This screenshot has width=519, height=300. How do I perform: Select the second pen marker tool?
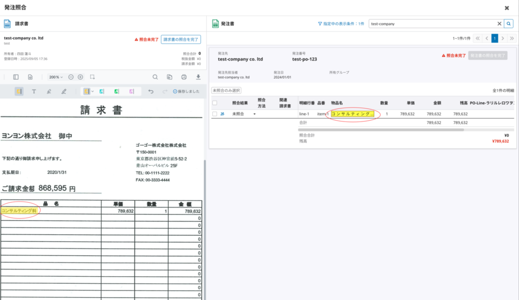[64, 91]
